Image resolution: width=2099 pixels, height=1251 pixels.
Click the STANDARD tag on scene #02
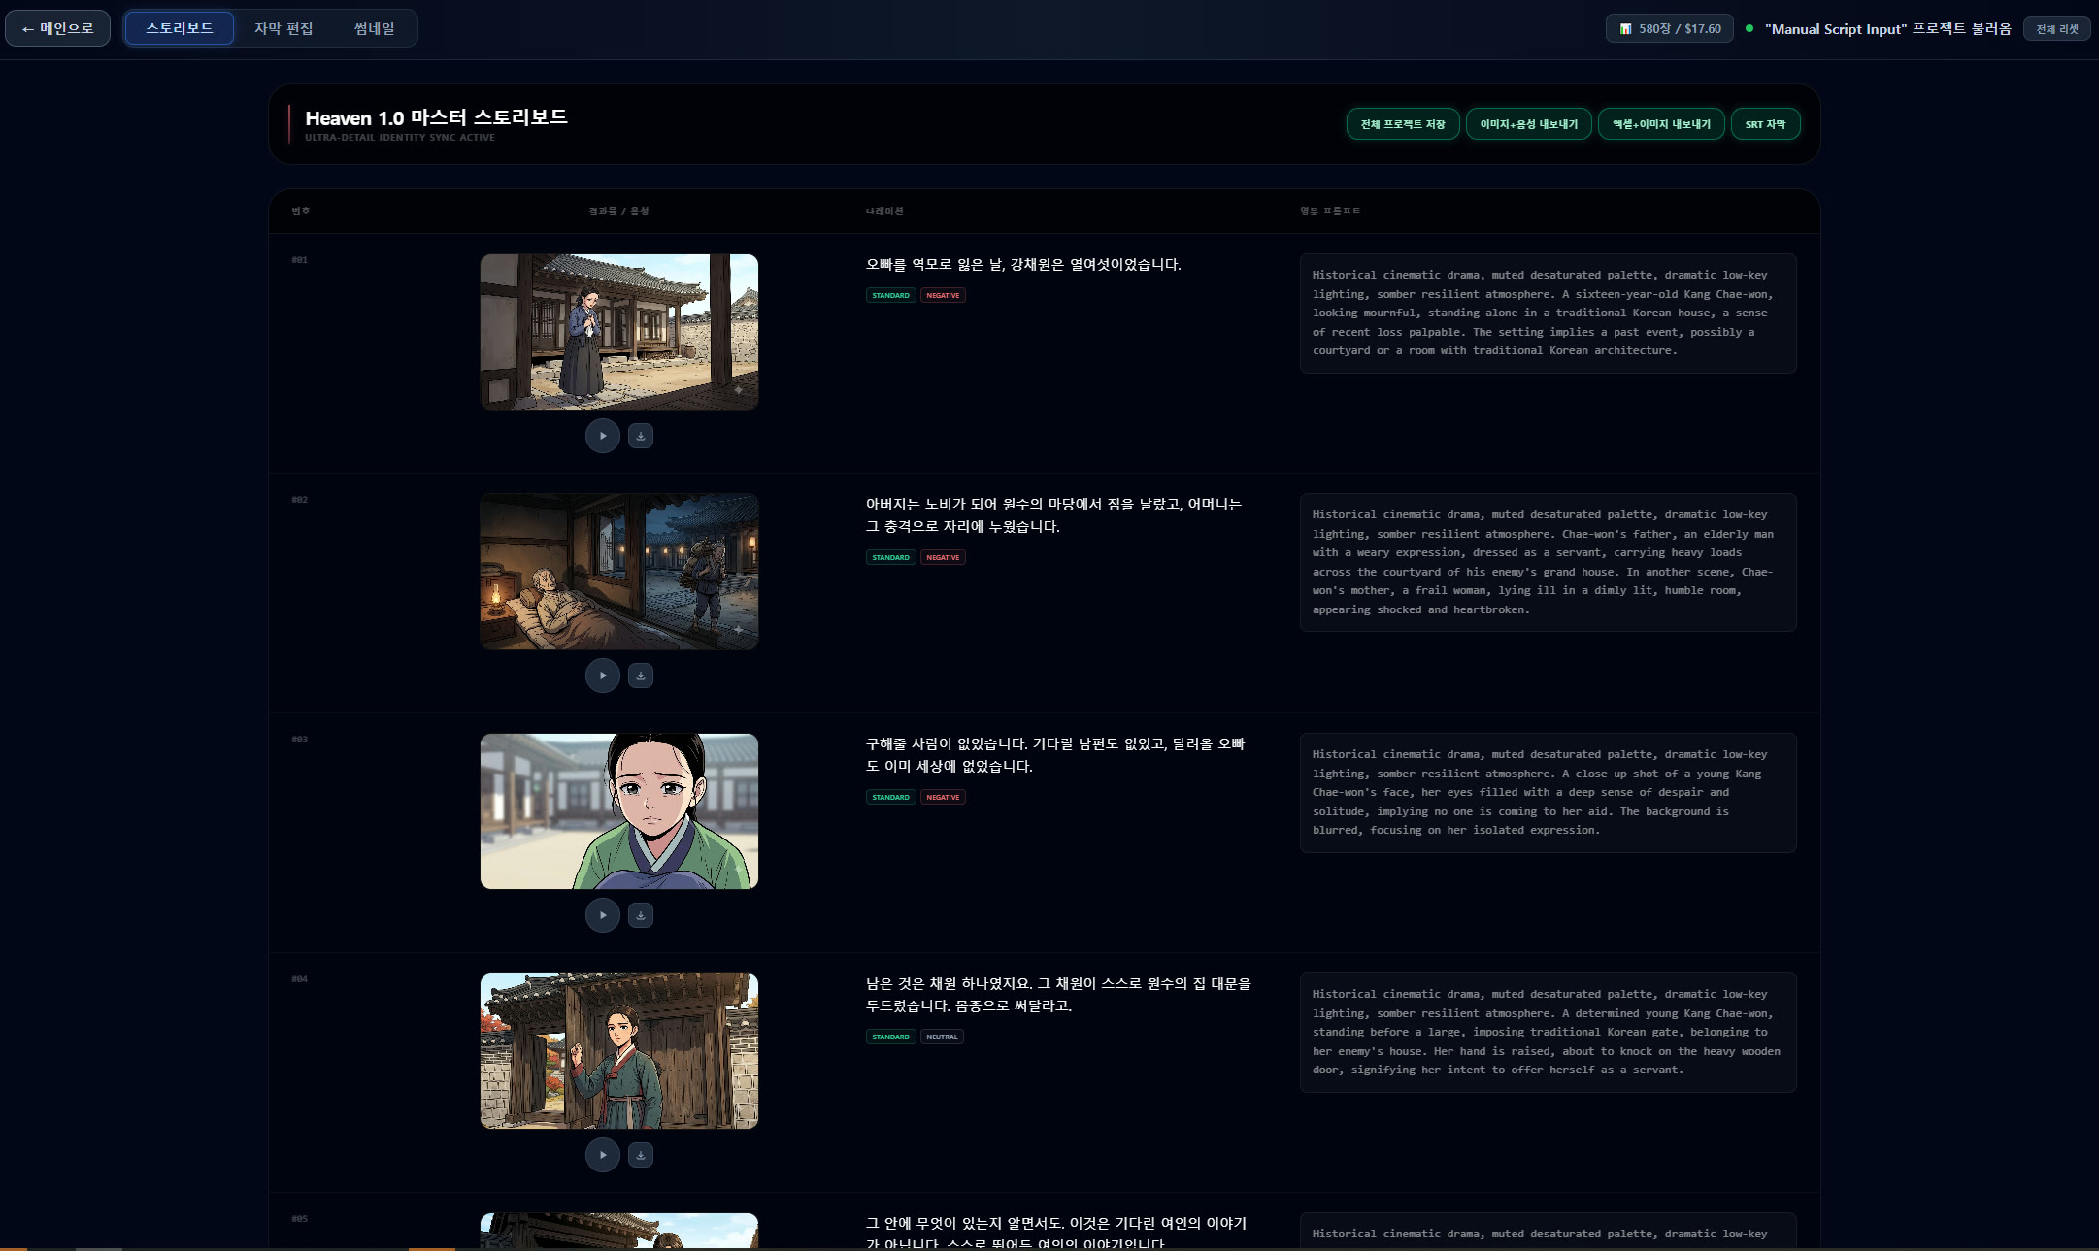pyautogui.click(x=890, y=557)
